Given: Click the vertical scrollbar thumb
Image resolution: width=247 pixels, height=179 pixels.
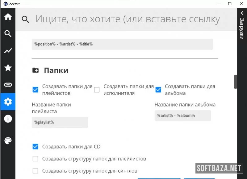Looking at the screenshot, I should pos(236,82).
